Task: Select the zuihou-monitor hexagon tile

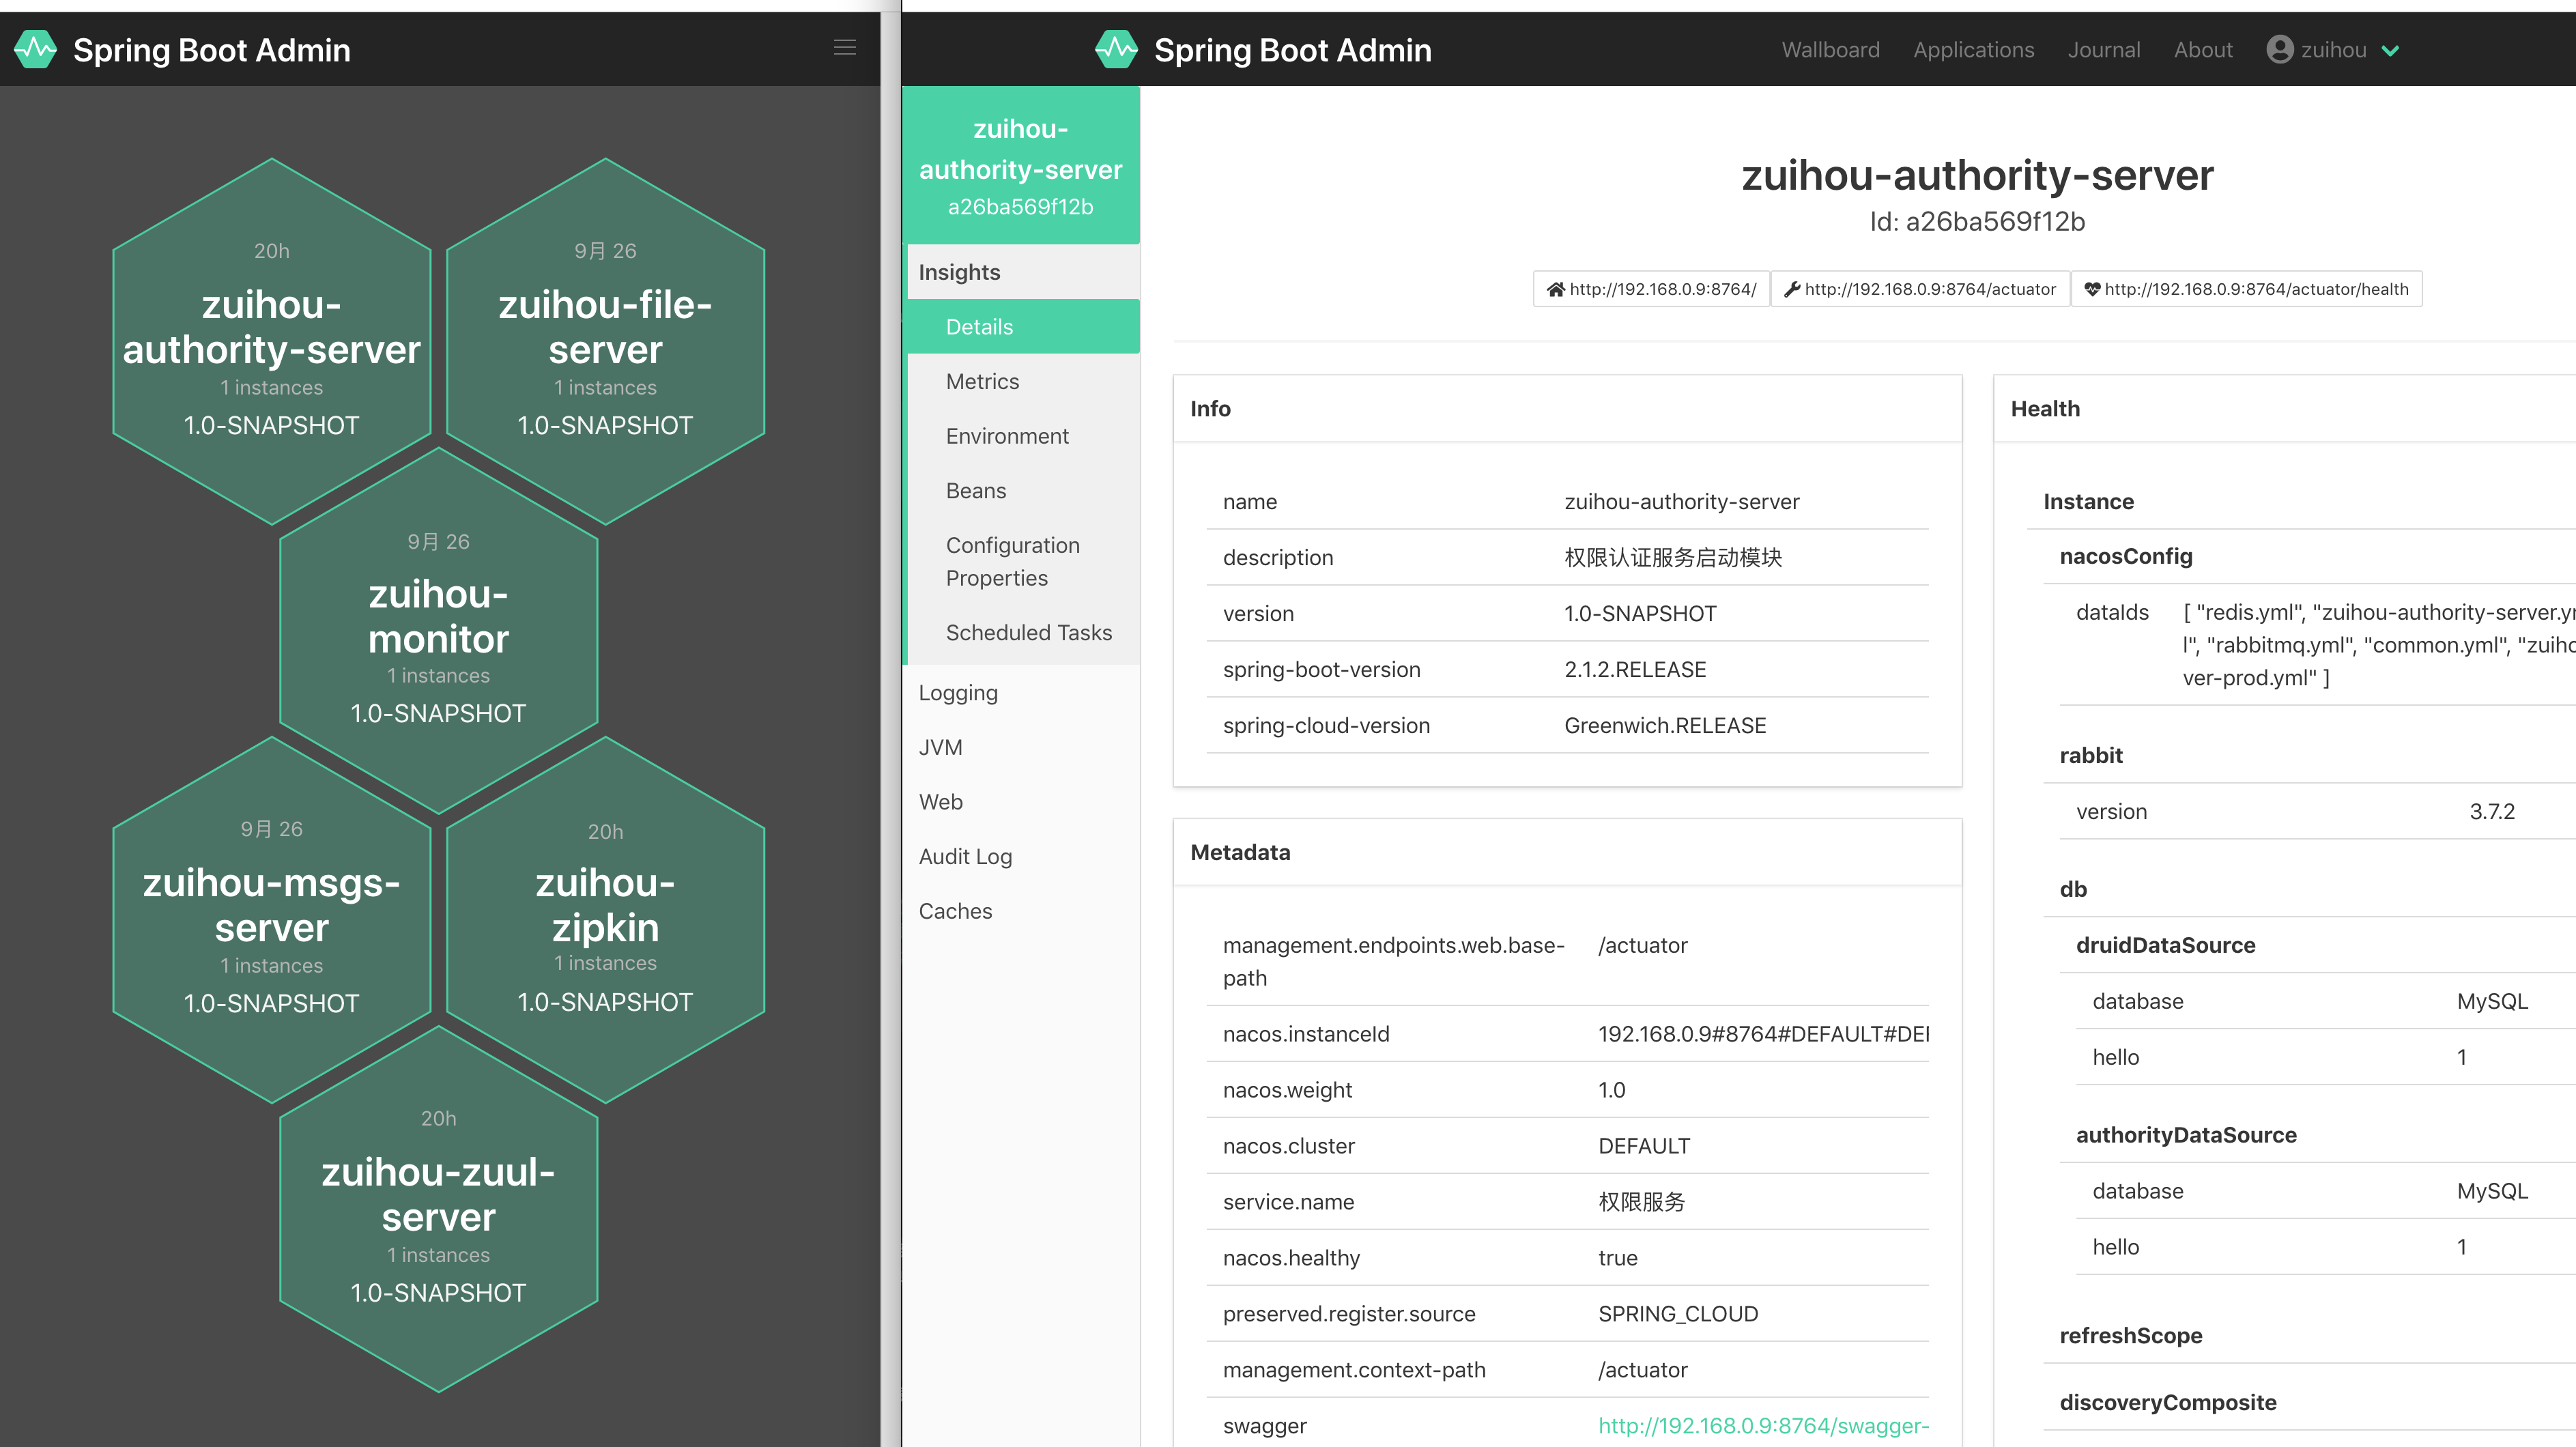Action: coord(438,630)
